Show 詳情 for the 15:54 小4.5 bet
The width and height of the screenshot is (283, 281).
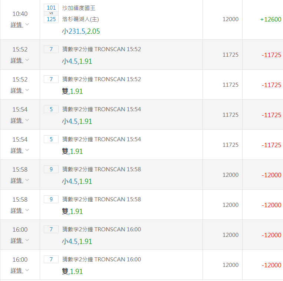point(16,120)
